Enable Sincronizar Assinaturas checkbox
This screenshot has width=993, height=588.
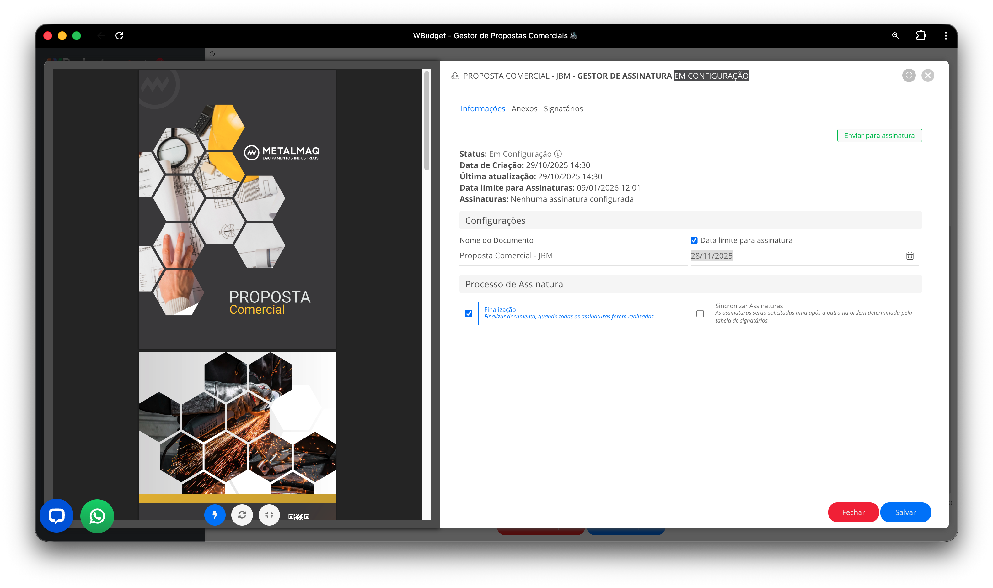[x=700, y=313]
